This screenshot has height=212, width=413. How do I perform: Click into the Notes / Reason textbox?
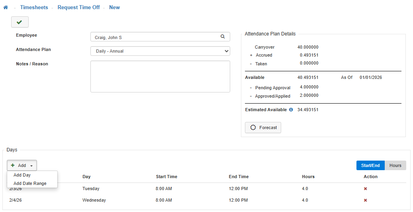(x=160, y=77)
